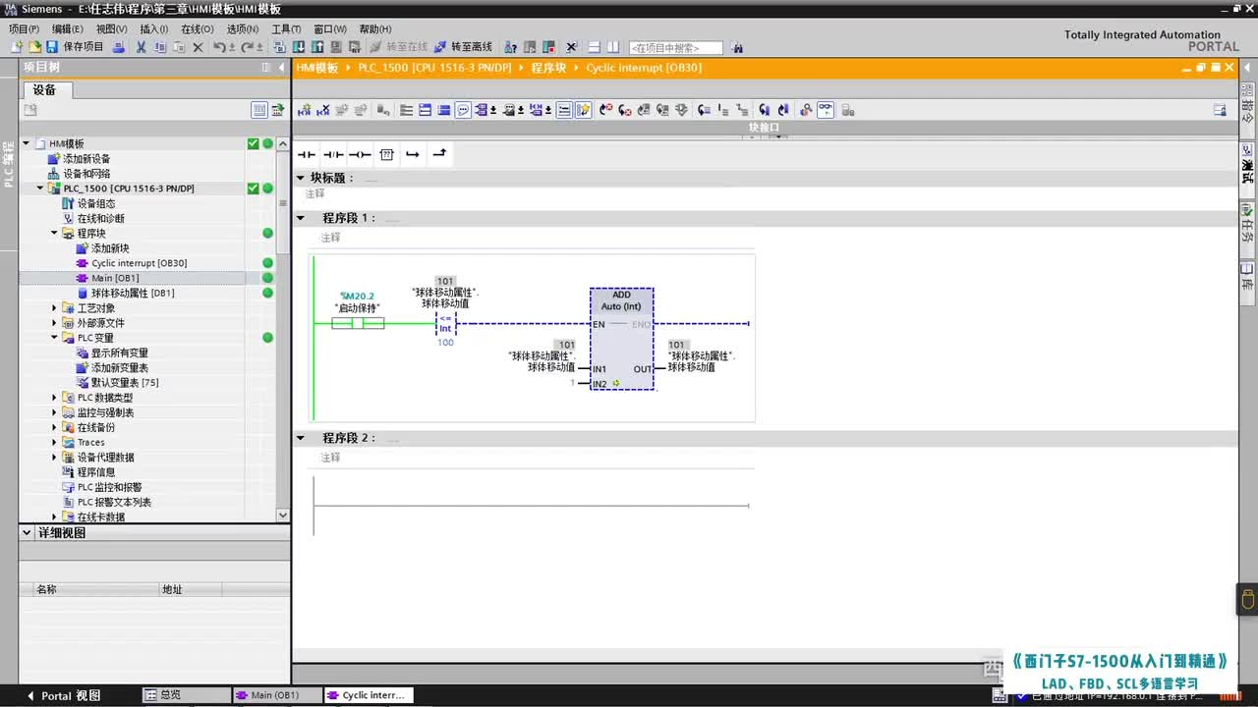Click the binoculars search icon beside the search field
1258x707 pixels.
tap(738, 47)
